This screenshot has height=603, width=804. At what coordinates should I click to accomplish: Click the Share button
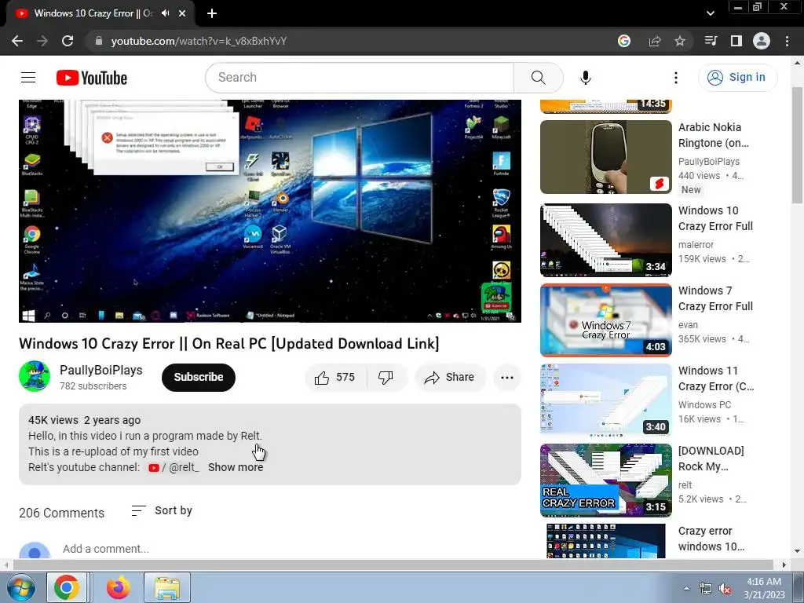pyautogui.click(x=450, y=378)
